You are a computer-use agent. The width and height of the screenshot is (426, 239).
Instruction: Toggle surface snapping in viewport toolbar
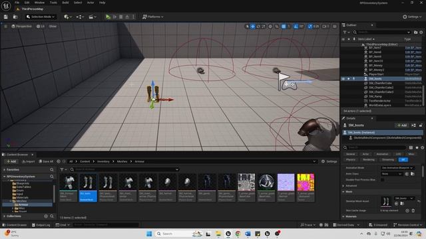pyautogui.click(x=277, y=27)
